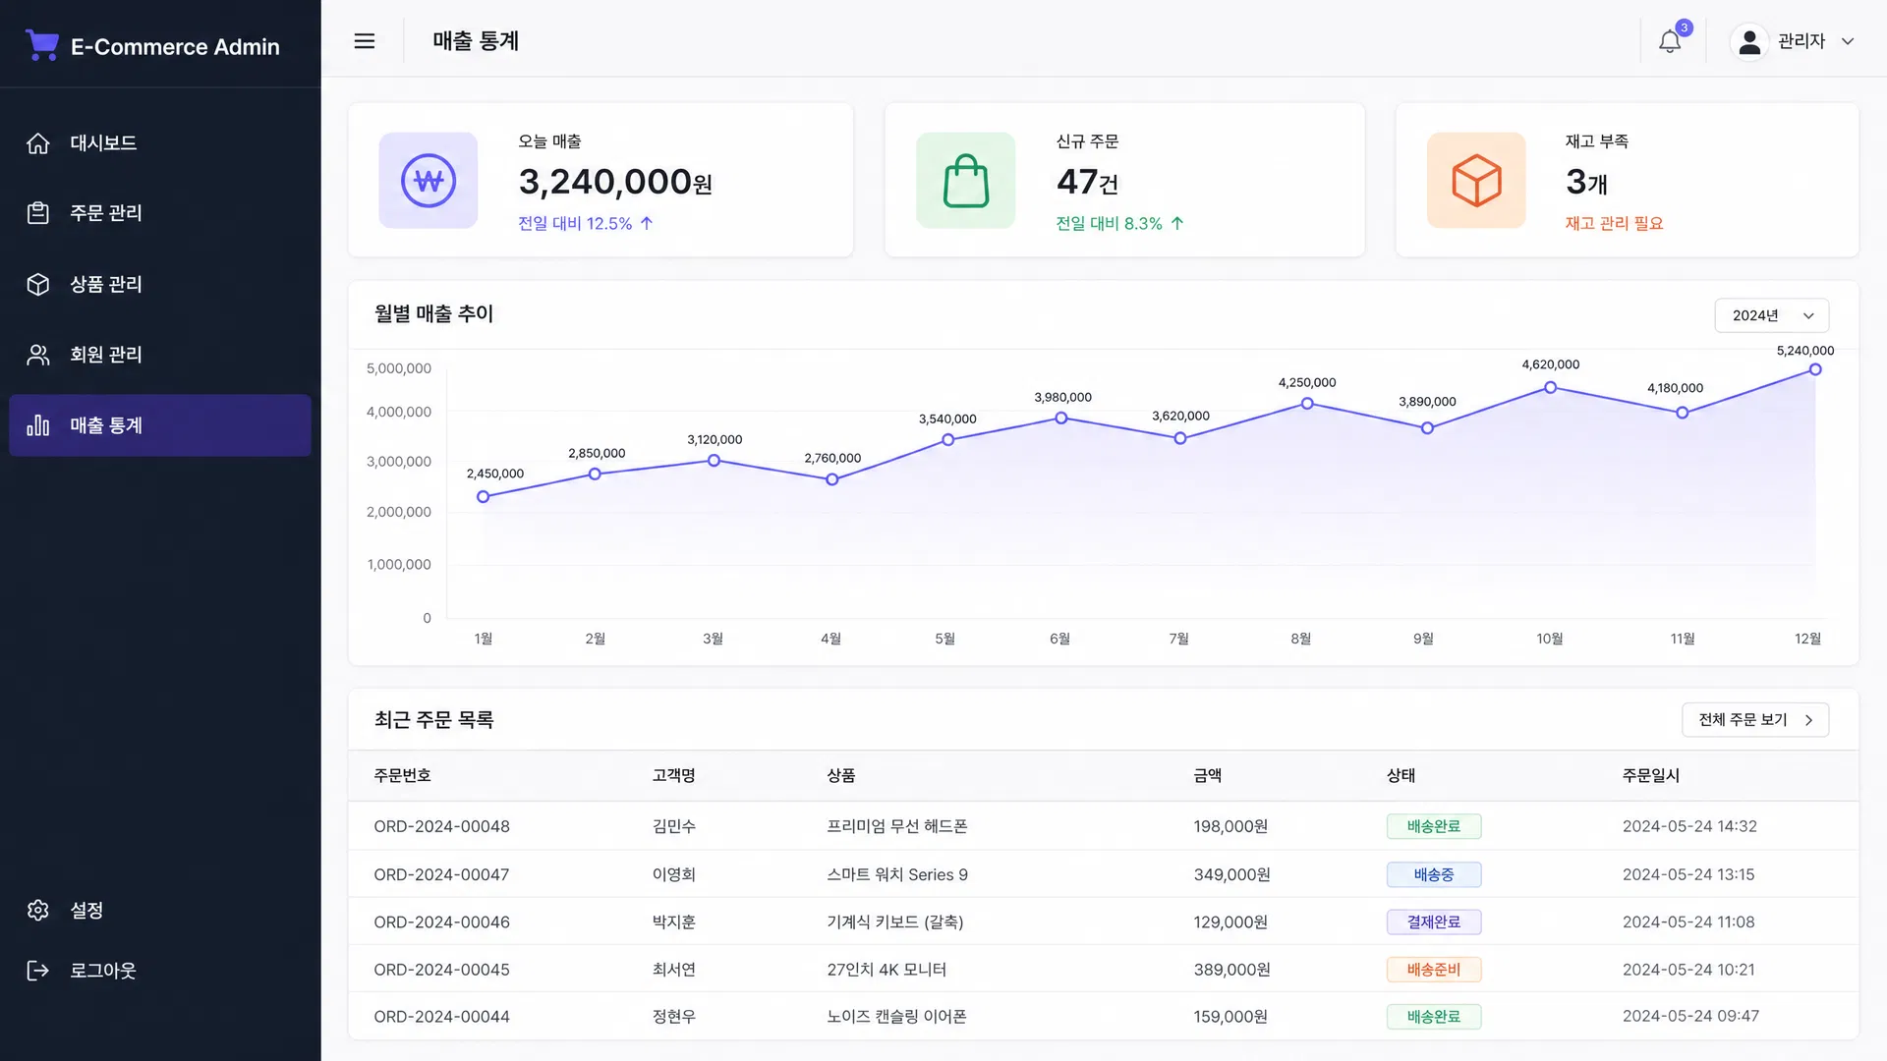Open 설정 in the sidebar
The image size is (1887, 1061).
coord(160,911)
